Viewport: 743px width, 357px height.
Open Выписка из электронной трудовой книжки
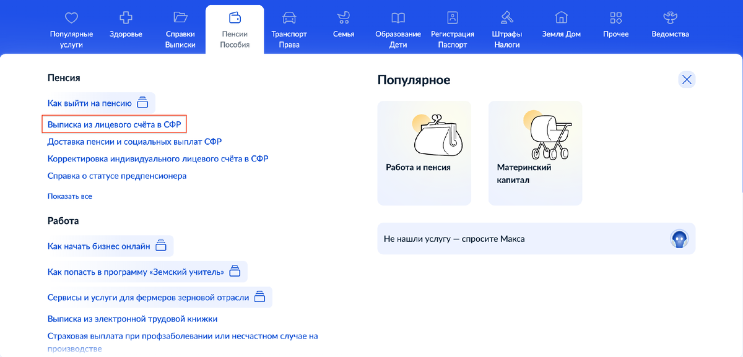coord(132,318)
